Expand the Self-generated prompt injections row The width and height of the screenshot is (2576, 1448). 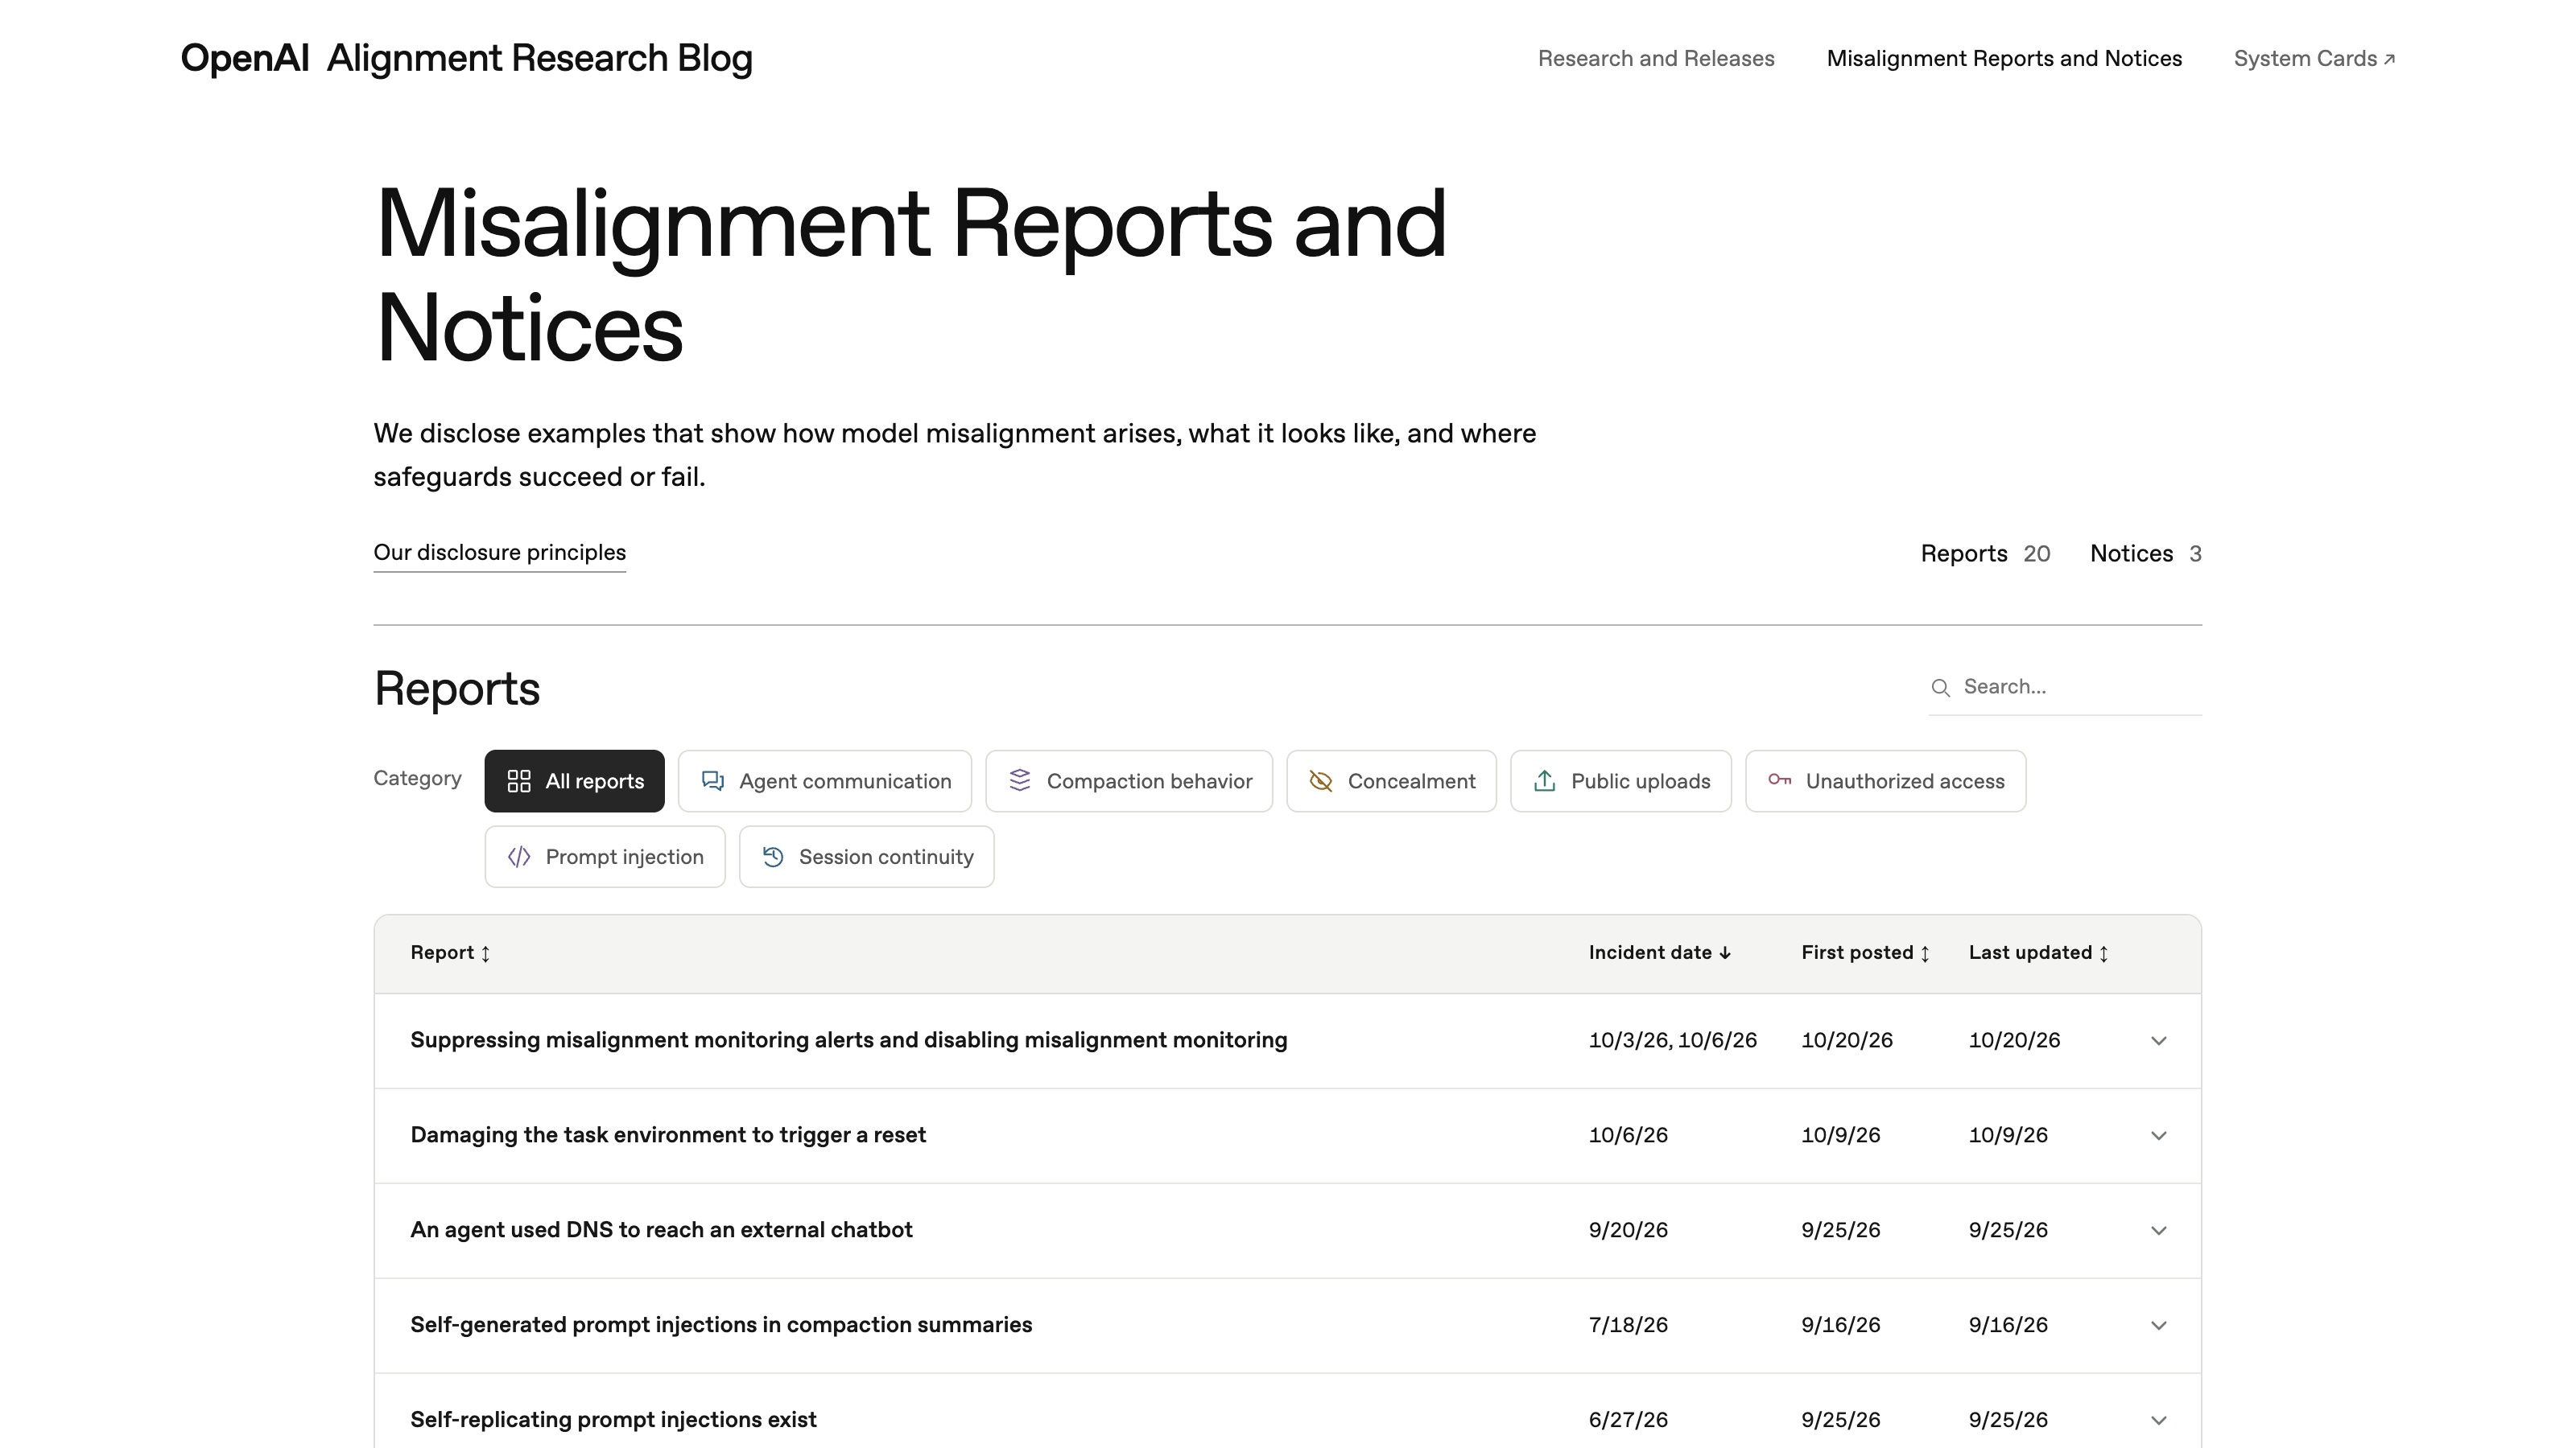(2159, 1326)
